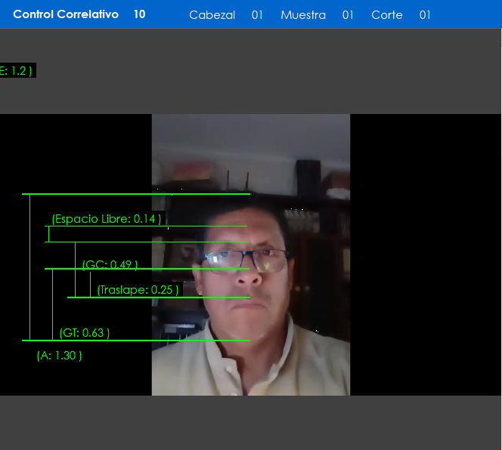This screenshot has width=502, height=450.
Task: Select the 01 value next to Cabezal
Action: pyautogui.click(x=257, y=15)
